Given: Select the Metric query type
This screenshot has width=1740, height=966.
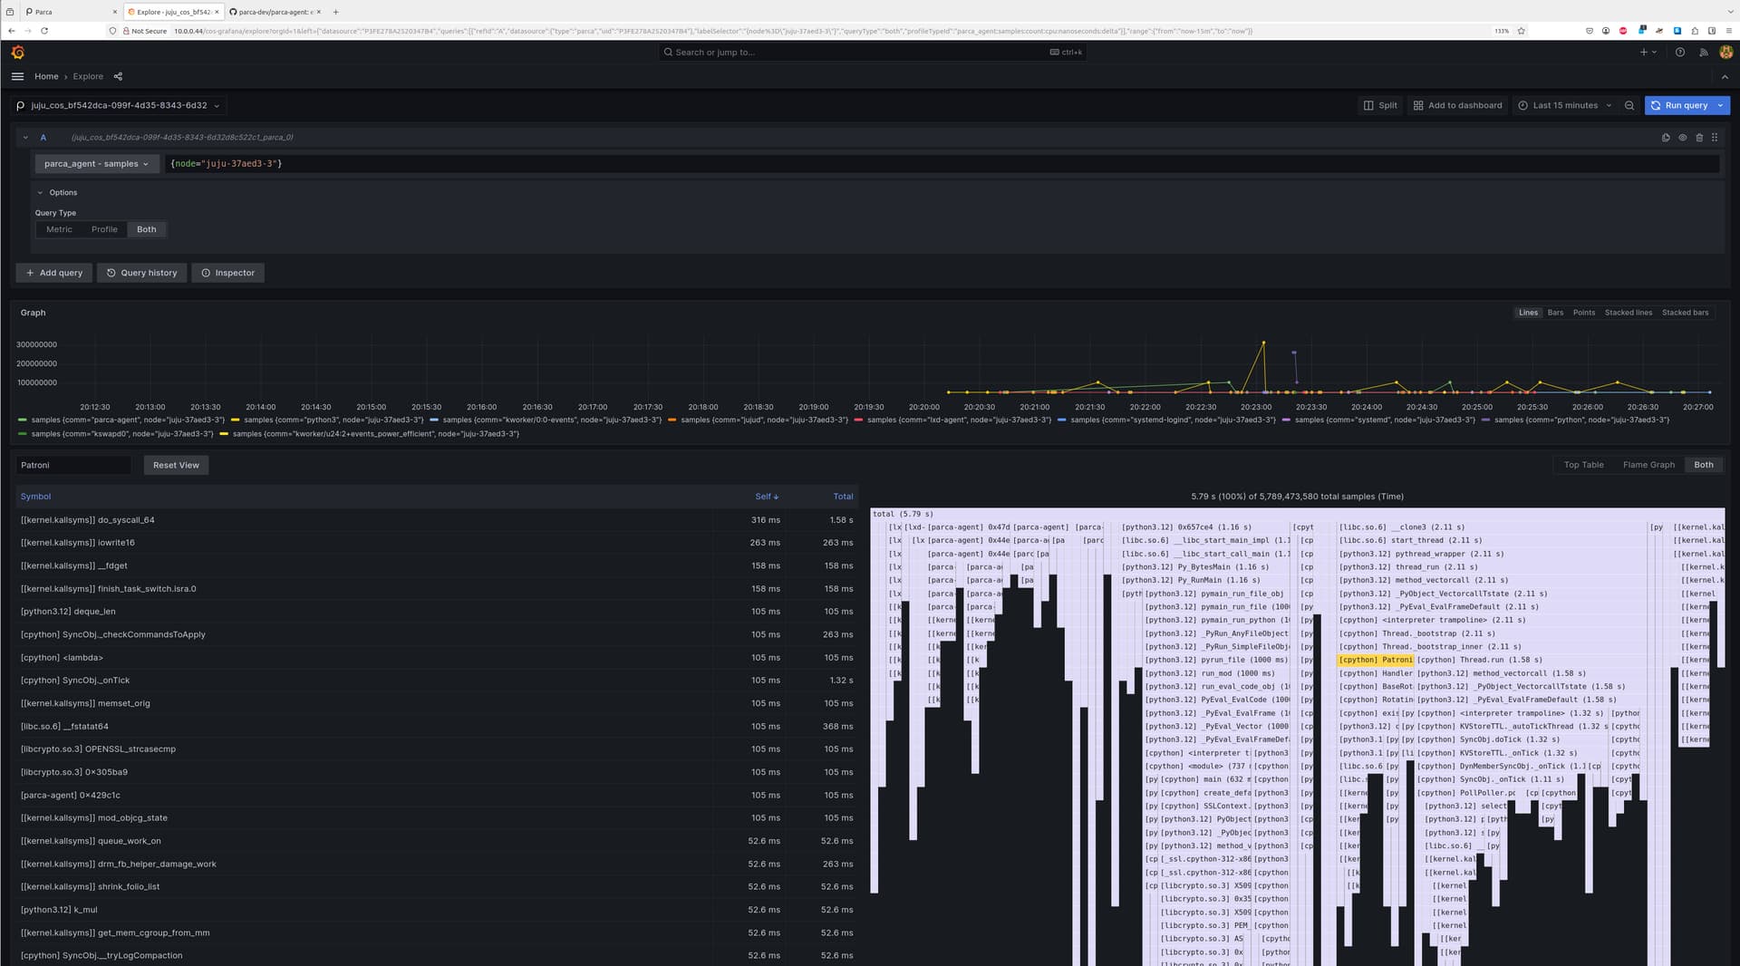Looking at the screenshot, I should click(59, 229).
